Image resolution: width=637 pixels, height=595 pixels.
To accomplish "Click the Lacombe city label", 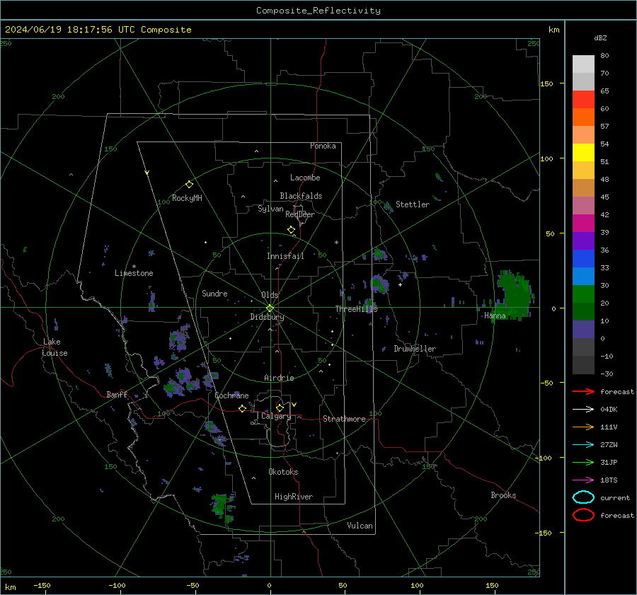I will tap(305, 178).
